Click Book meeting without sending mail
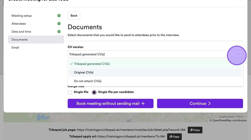The height and width of the screenshot is (140, 251). 110,104
